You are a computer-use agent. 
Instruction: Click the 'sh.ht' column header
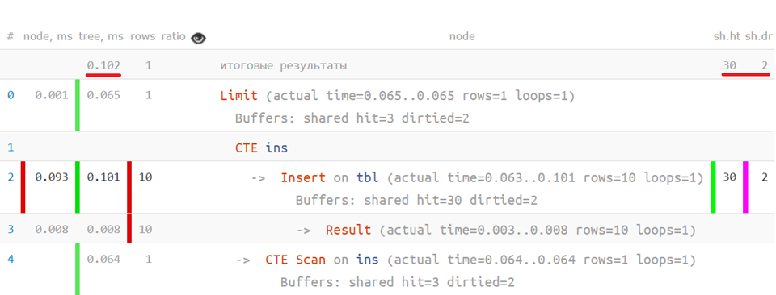[726, 36]
